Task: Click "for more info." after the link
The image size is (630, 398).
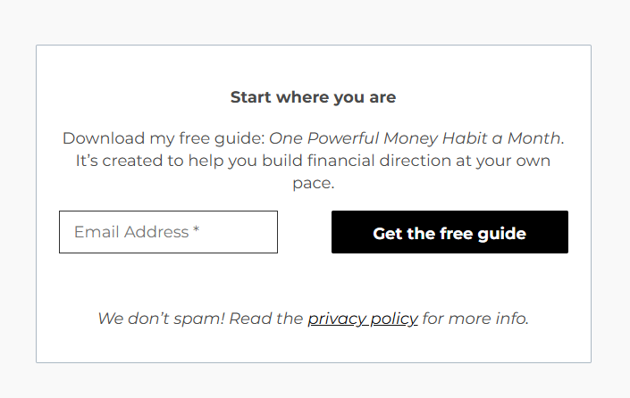Action: (x=475, y=319)
